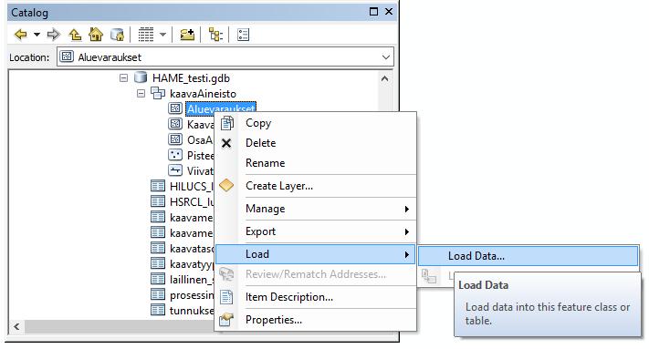Click the kaavatas table icon

click(x=158, y=248)
